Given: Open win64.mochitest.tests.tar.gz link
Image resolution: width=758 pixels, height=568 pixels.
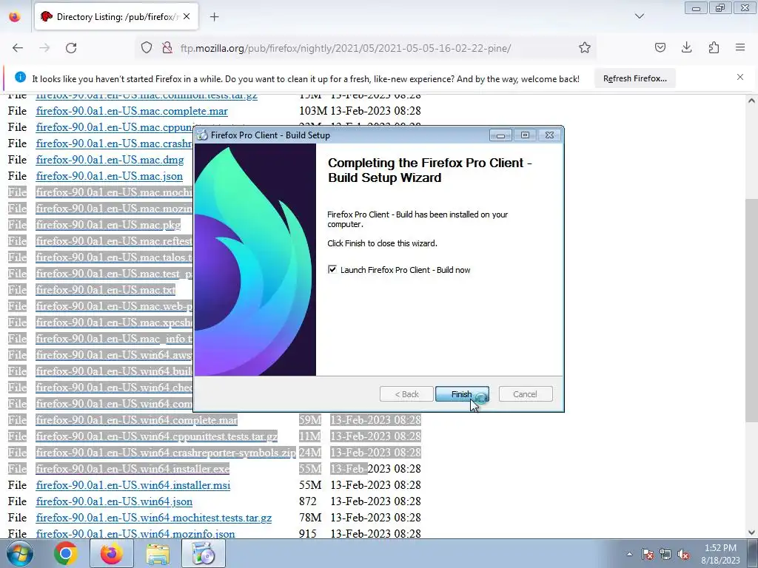Looking at the screenshot, I should point(154,518).
